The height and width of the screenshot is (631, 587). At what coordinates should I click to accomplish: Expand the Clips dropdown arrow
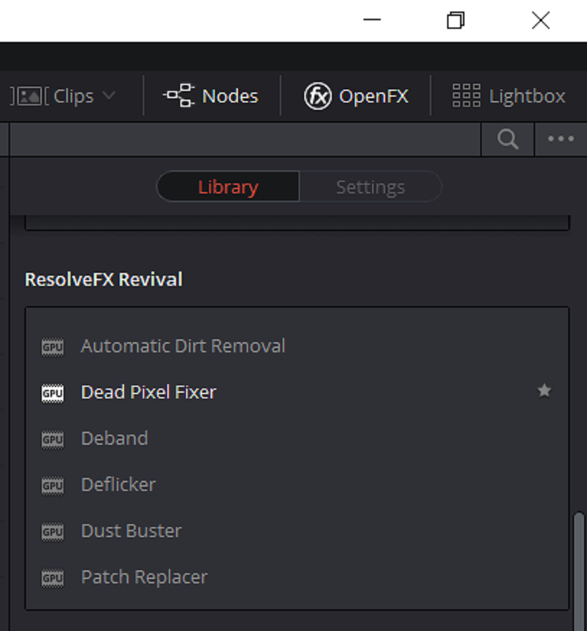109,95
